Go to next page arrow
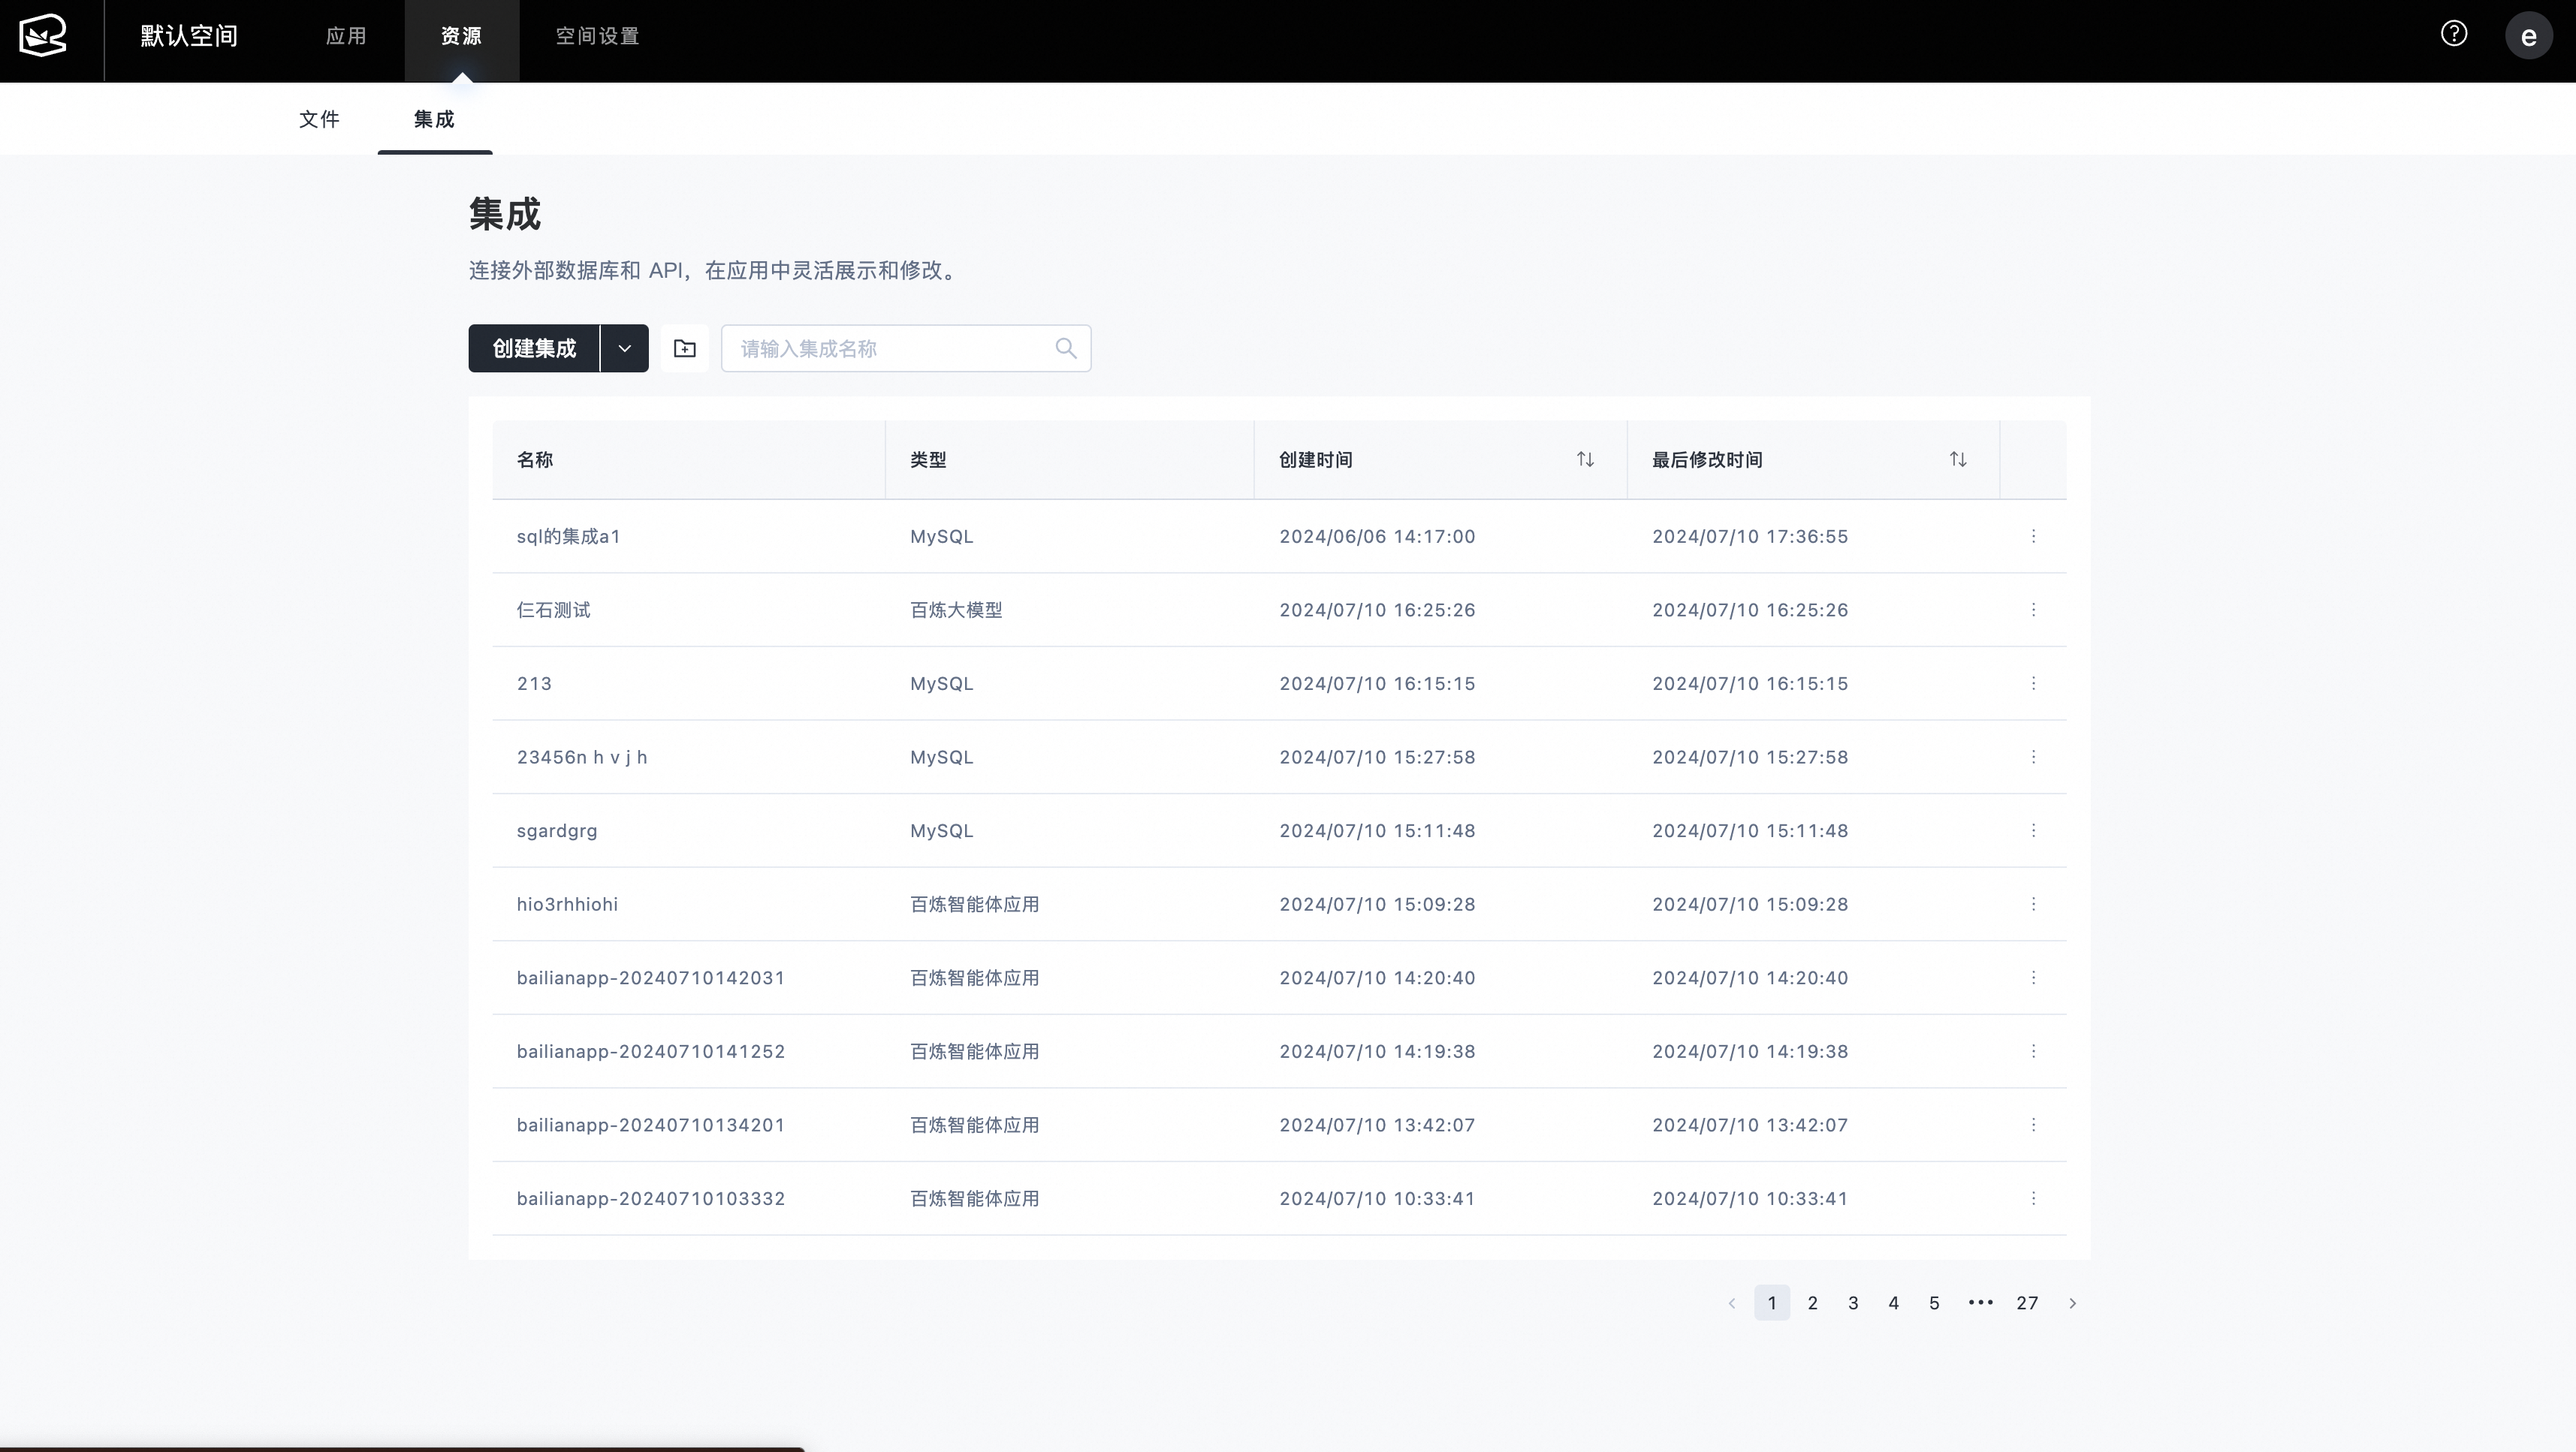This screenshot has height=1452, width=2576. (2072, 1303)
